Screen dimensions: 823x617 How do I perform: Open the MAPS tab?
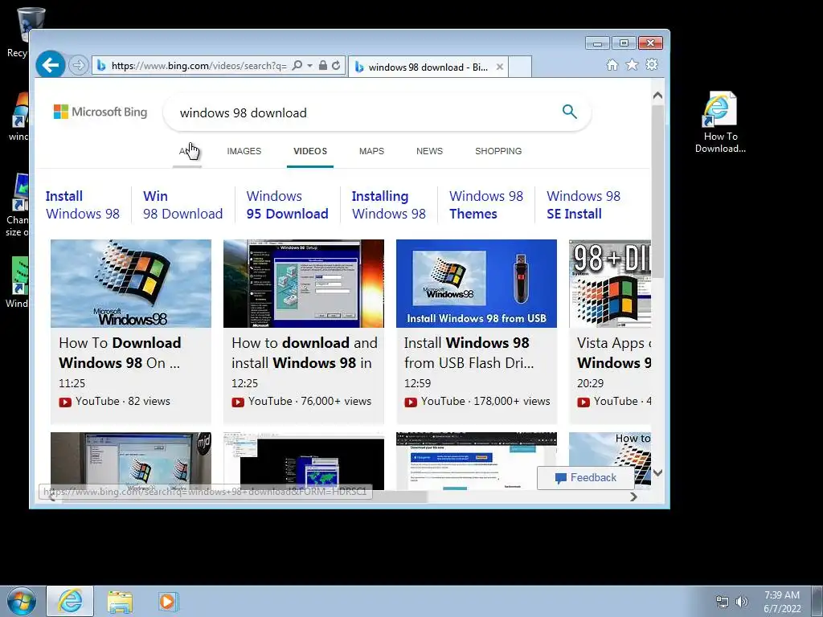(371, 151)
